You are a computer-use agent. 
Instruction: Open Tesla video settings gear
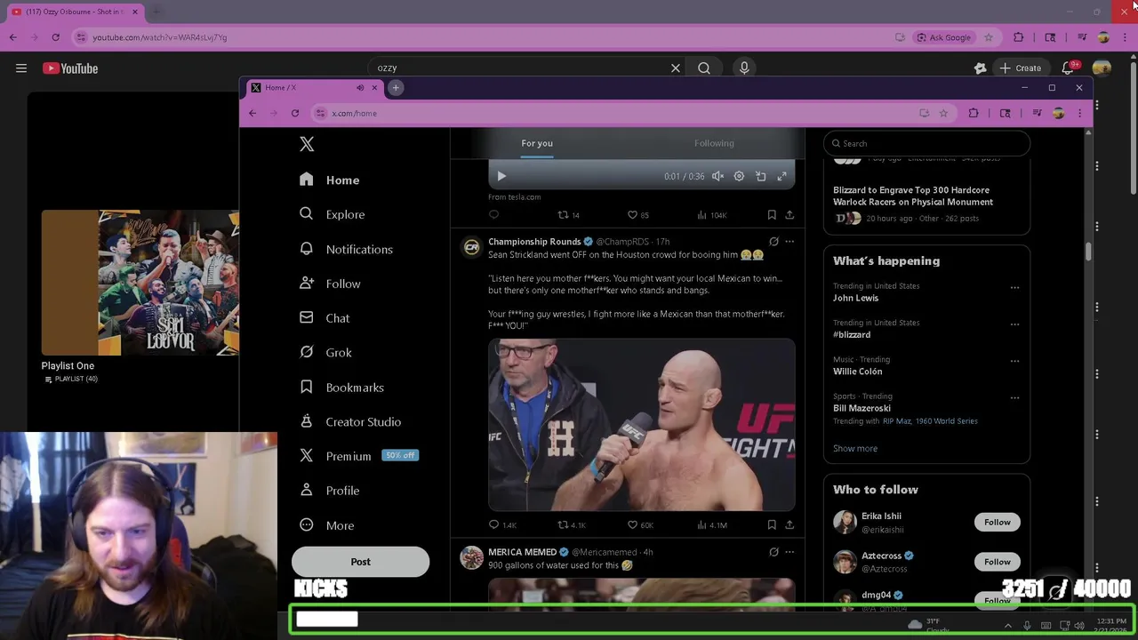tap(739, 176)
